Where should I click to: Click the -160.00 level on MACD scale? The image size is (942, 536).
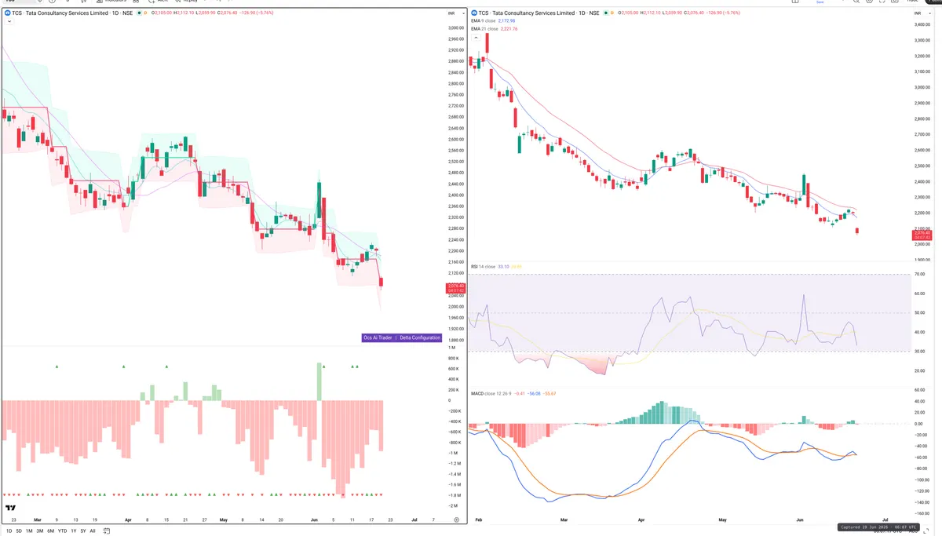coord(922,513)
